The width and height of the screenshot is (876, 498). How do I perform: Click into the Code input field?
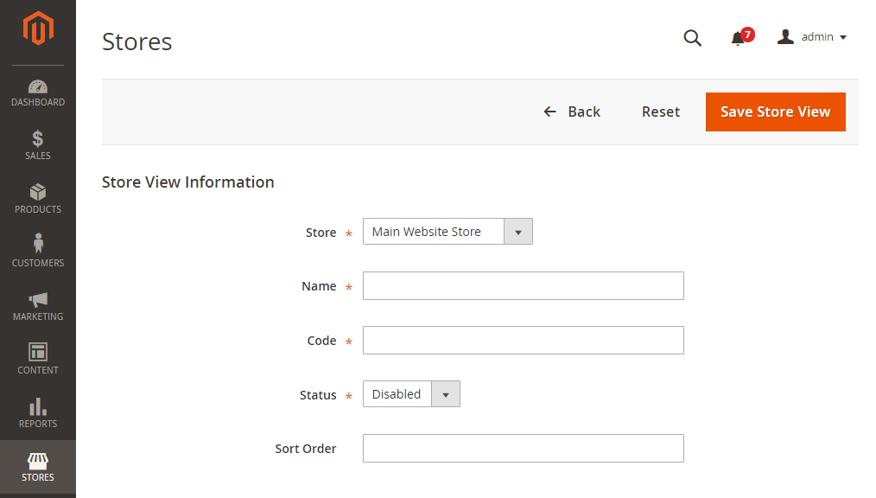523,341
